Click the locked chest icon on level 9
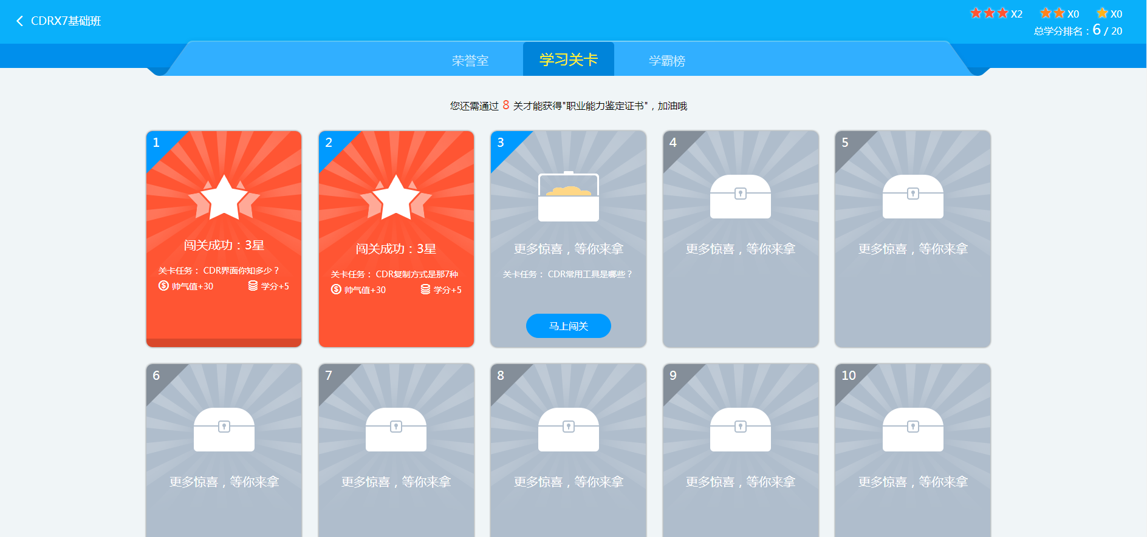Screen dimensions: 1147x537 point(740,430)
